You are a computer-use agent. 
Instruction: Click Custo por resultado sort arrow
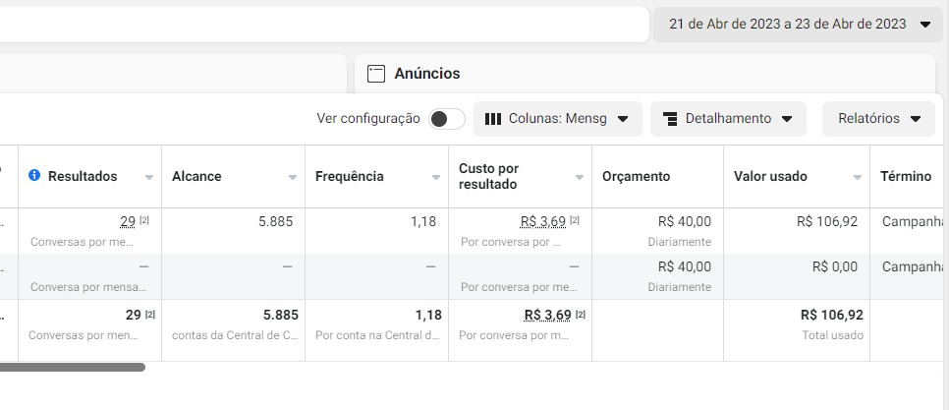point(580,178)
